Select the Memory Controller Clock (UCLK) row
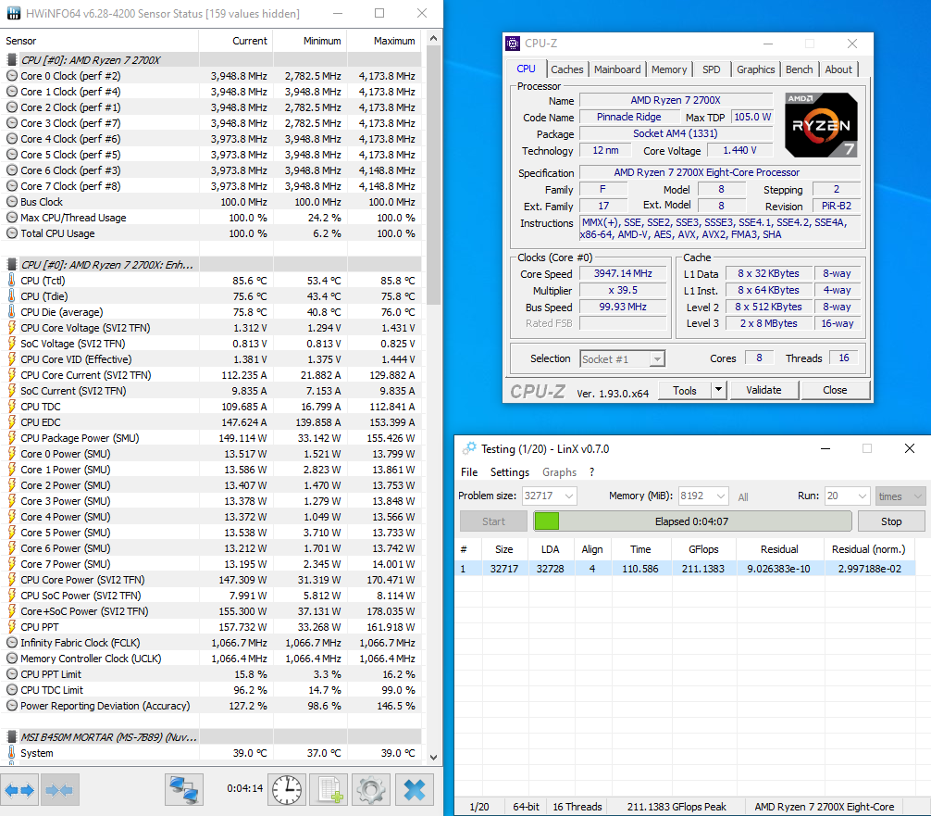Image resolution: width=931 pixels, height=816 pixels. coord(211,659)
